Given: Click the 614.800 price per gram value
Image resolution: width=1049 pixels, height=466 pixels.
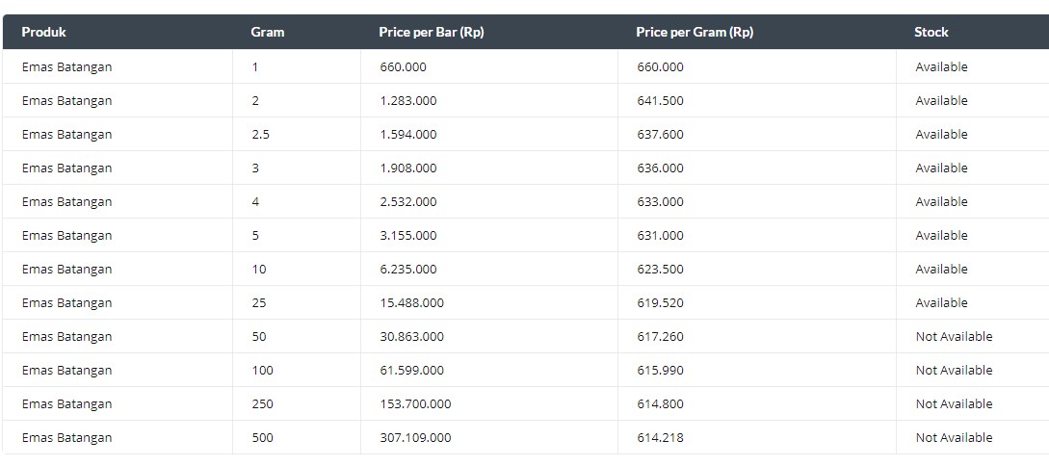Looking at the screenshot, I should coord(660,403).
